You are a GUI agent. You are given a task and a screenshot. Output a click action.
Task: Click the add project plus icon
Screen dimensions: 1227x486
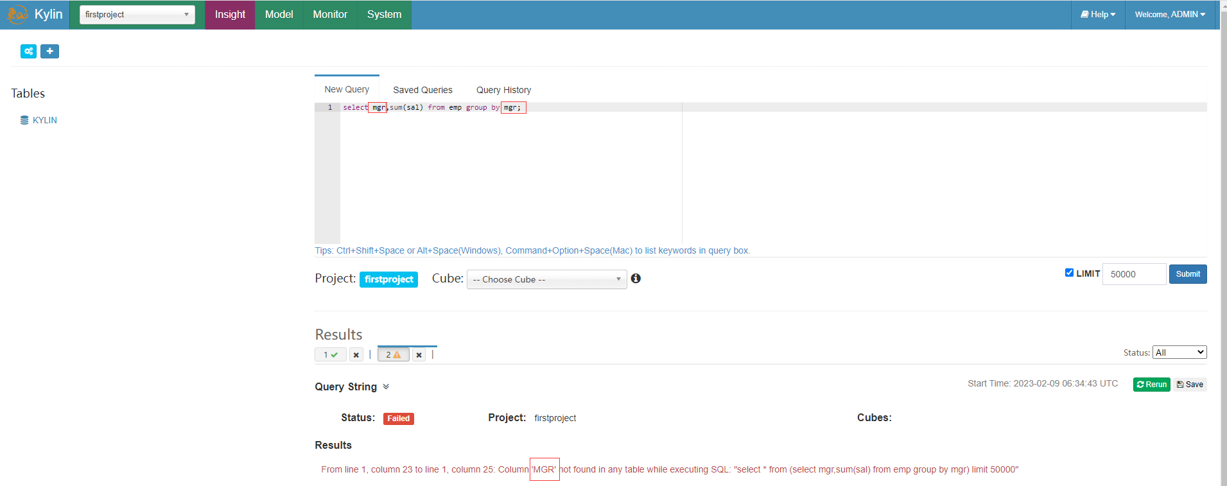point(49,51)
